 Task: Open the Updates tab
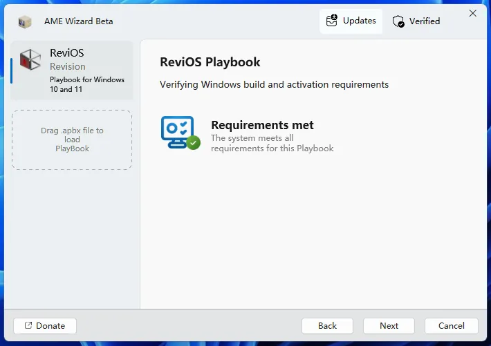point(351,21)
